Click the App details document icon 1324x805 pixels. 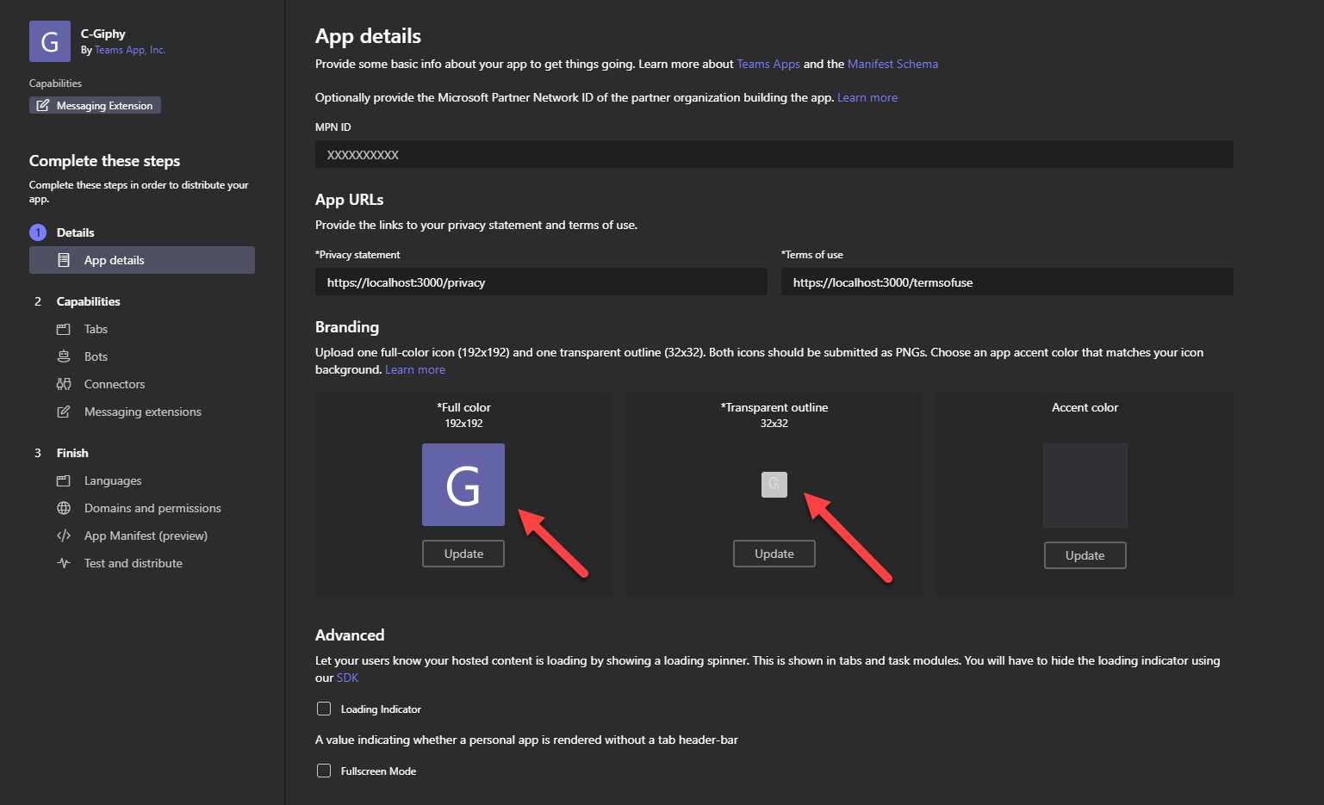64,260
